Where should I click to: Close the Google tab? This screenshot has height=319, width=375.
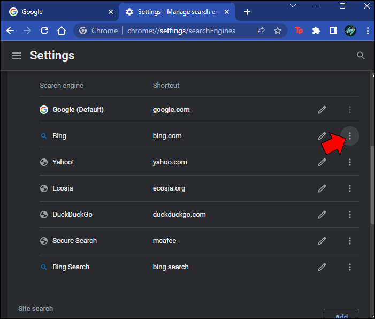pos(111,12)
